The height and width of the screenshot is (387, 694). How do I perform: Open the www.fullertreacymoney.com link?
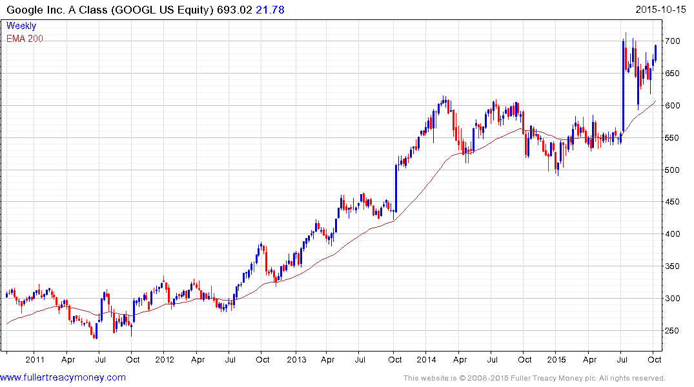pyautogui.click(x=63, y=377)
